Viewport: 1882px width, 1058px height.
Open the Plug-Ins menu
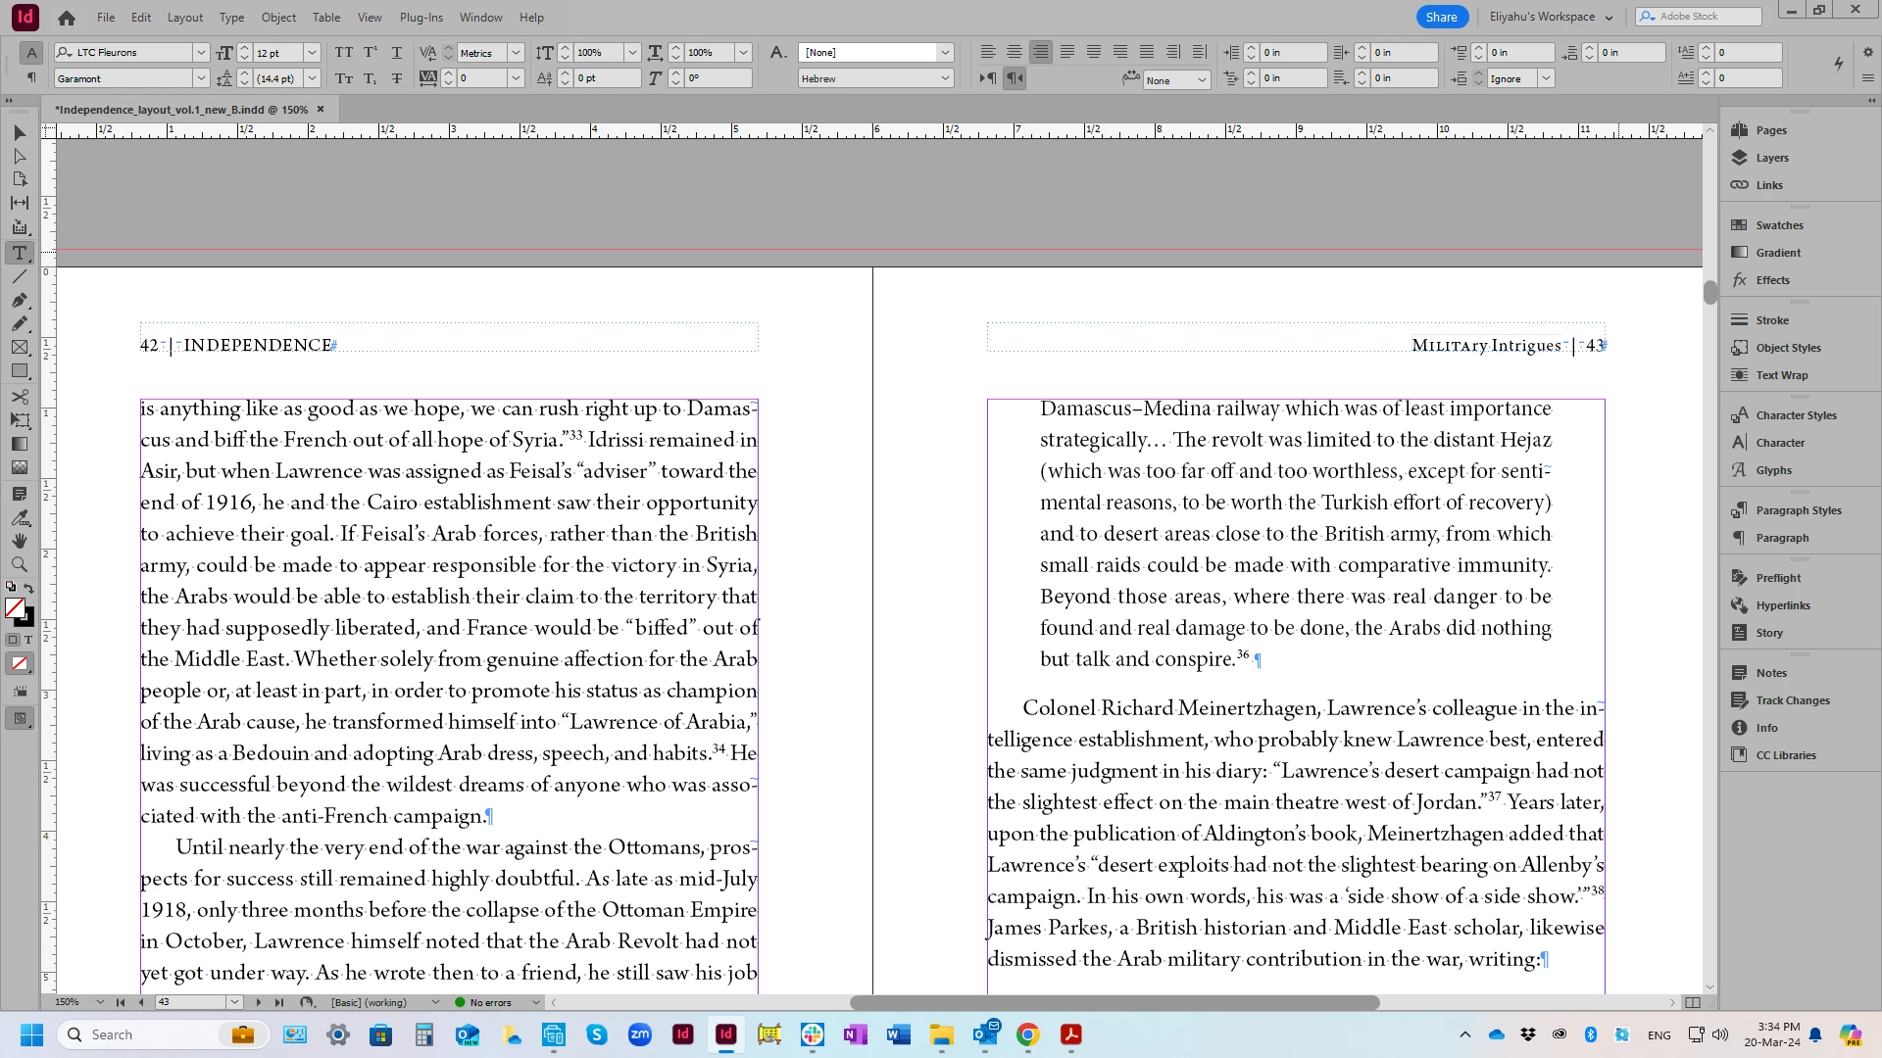(421, 18)
